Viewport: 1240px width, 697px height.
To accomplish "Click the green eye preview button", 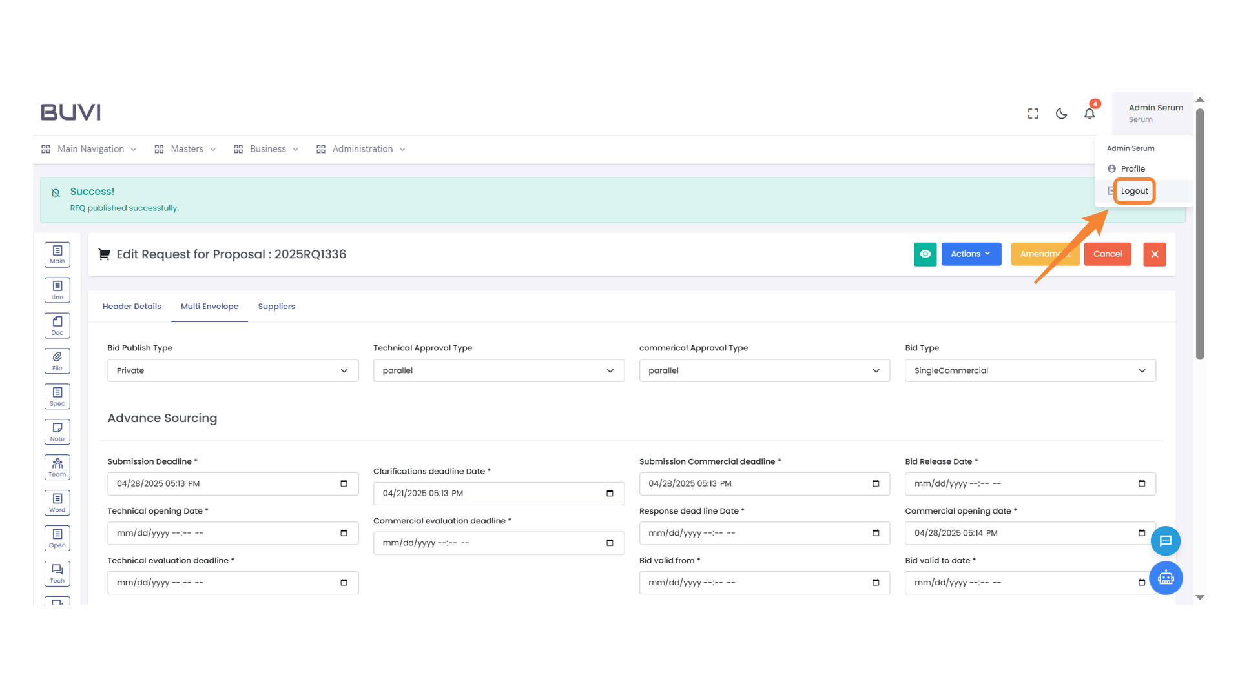I will (x=925, y=254).
